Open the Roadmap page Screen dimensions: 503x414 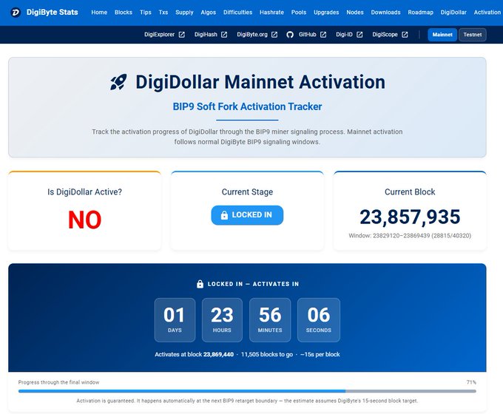tap(421, 13)
